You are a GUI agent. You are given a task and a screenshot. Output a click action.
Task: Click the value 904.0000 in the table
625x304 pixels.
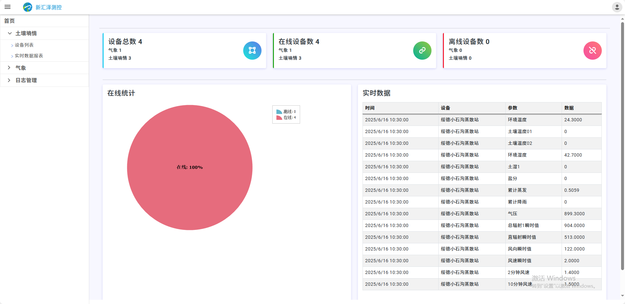(574, 225)
